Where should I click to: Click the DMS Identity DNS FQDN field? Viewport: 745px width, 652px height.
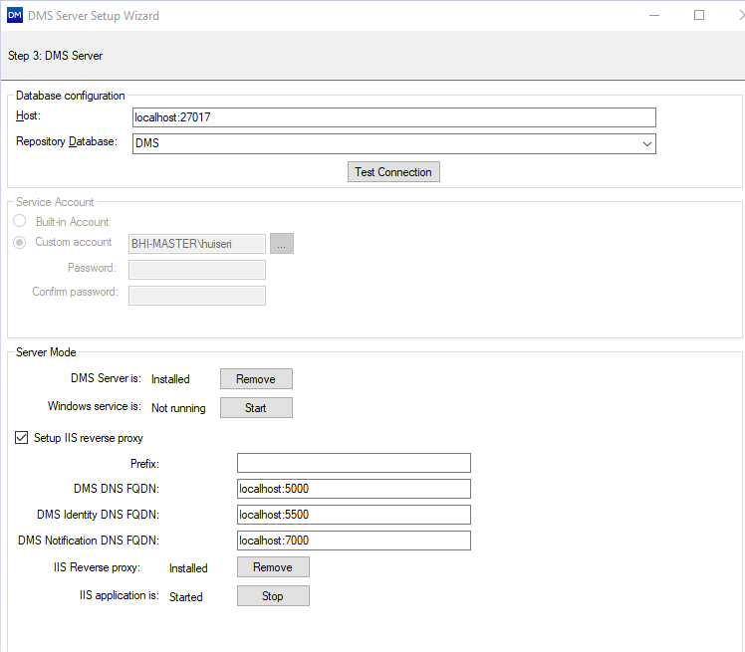354,515
